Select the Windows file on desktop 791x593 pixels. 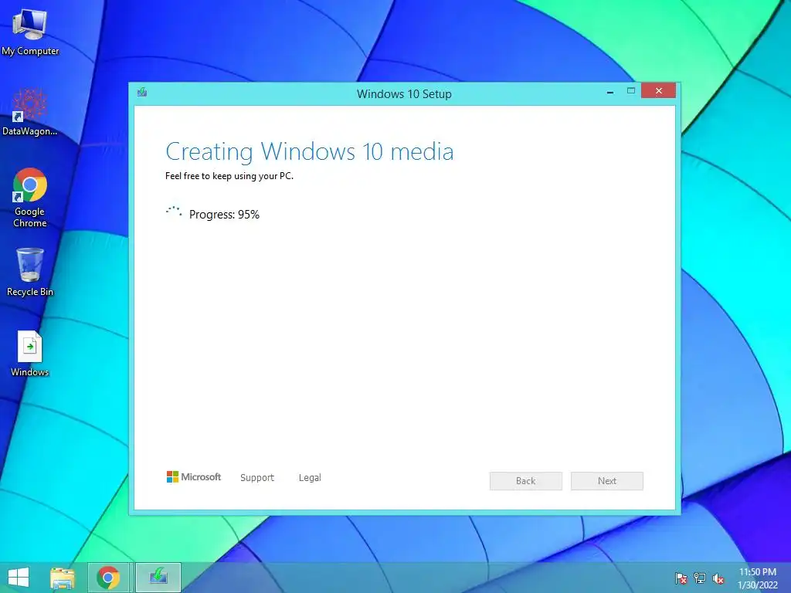(30, 354)
